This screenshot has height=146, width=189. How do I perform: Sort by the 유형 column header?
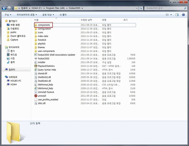tap(104, 20)
